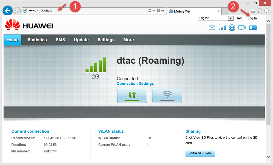Image resolution: width=273 pixels, height=165 pixels.
Task: Click the Log In link
Action: click(x=252, y=18)
